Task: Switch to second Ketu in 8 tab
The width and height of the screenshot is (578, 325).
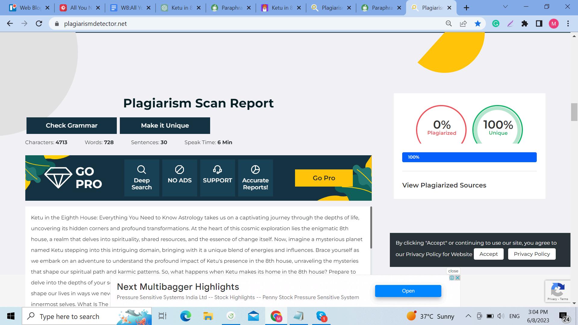Action: click(281, 8)
